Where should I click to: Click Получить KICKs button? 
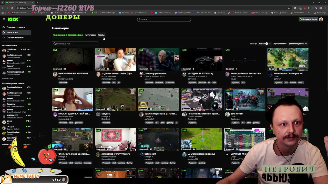pos(308,19)
